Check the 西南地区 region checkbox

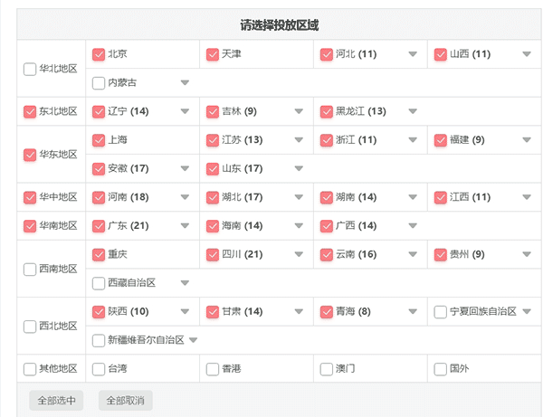pyautogui.click(x=31, y=270)
